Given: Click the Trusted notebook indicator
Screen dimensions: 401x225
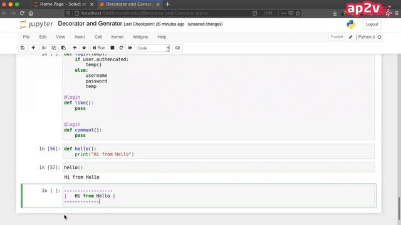Looking at the screenshot, I should click(x=336, y=37).
